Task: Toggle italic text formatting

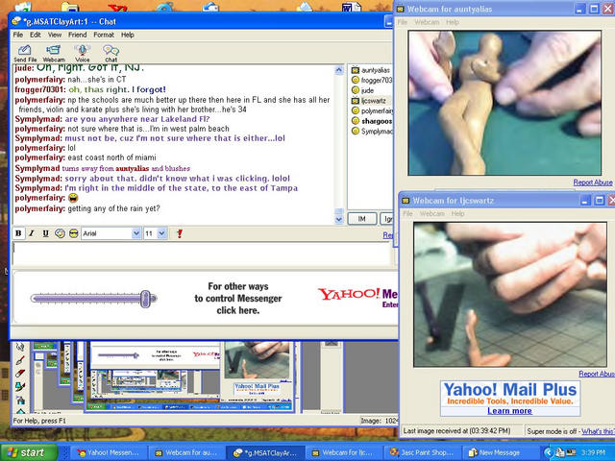Action: tap(32, 233)
